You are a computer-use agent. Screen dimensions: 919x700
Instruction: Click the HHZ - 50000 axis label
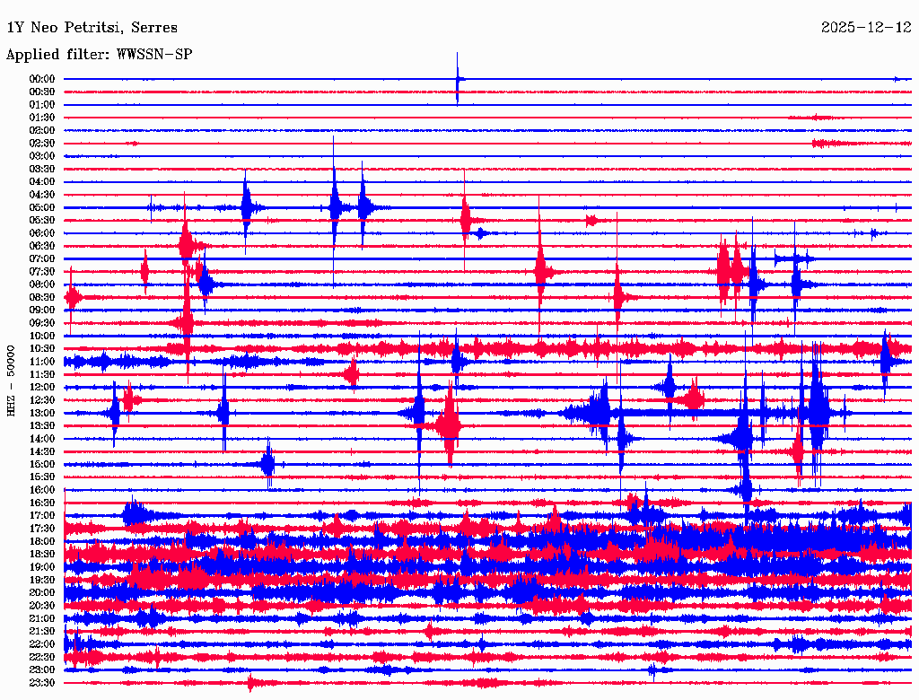coord(11,381)
